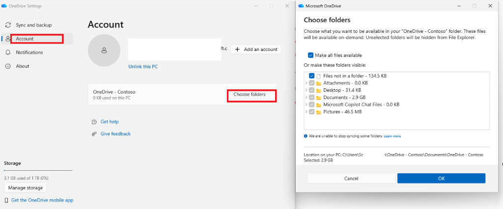Click the Pictures folder icon
This screenshot has height=209, width=503.
click(x=318, y=112)
